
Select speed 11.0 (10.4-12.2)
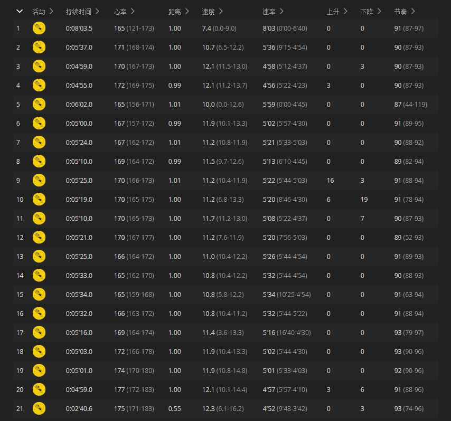[x=224, y=256]
